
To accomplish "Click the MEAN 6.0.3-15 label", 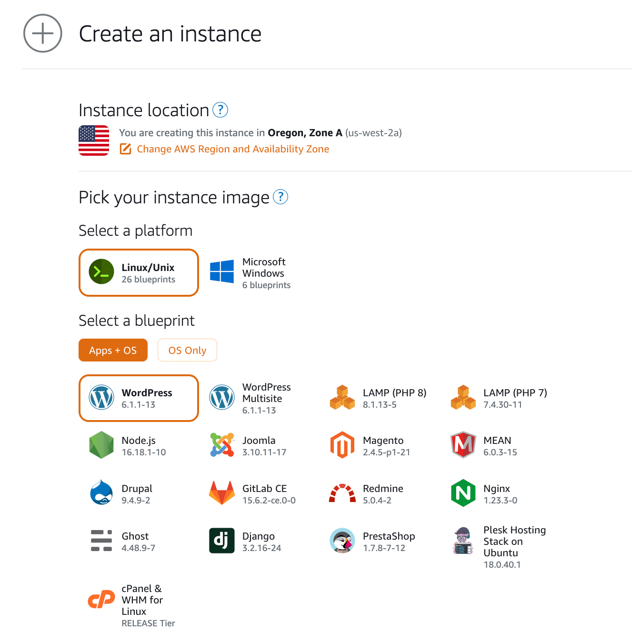I will 500,446.
